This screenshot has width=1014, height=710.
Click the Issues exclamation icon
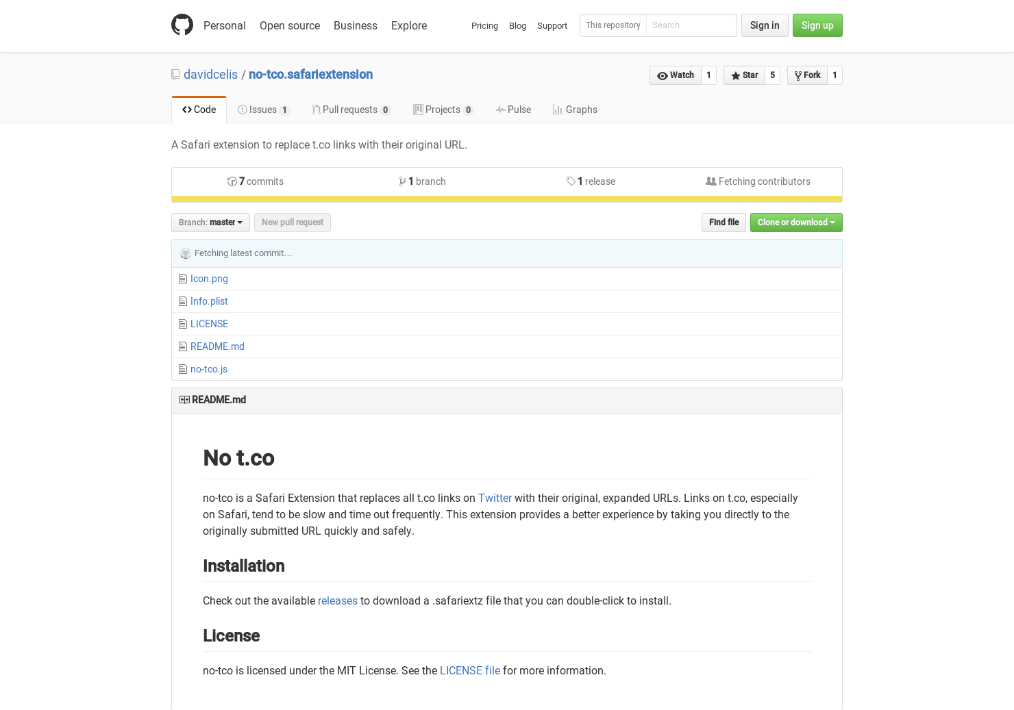click(243, 110)
